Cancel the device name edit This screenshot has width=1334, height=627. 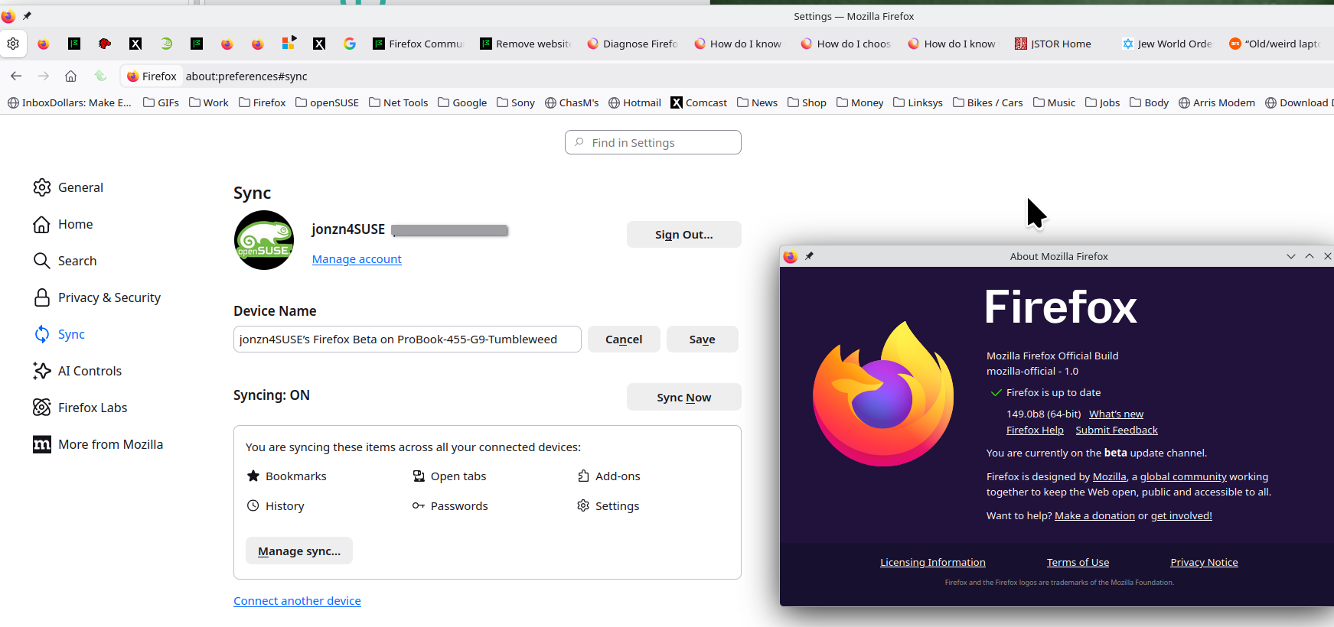point(624,339)
